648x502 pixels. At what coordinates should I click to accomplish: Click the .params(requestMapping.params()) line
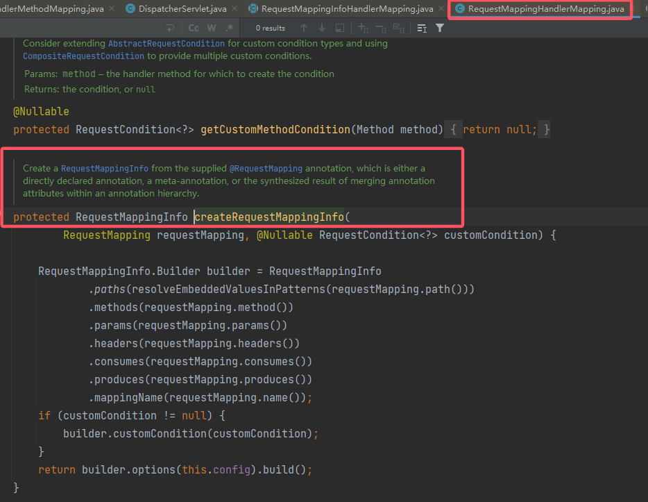coord(187,326)
